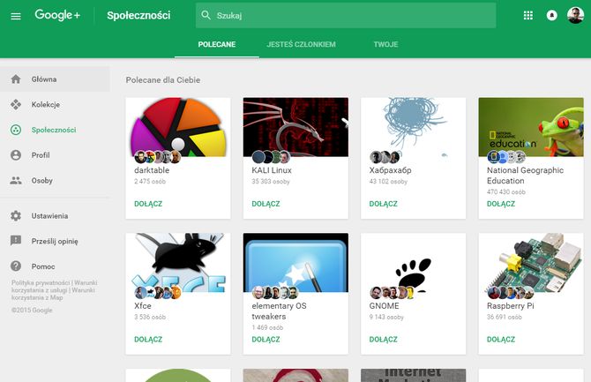The width and height of the screenshot is (591, 382).
Task: Open the hamburger main menu
Action: 16,16
